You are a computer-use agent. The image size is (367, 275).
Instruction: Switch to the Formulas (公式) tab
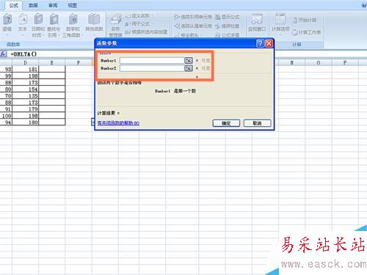point(14,5)
